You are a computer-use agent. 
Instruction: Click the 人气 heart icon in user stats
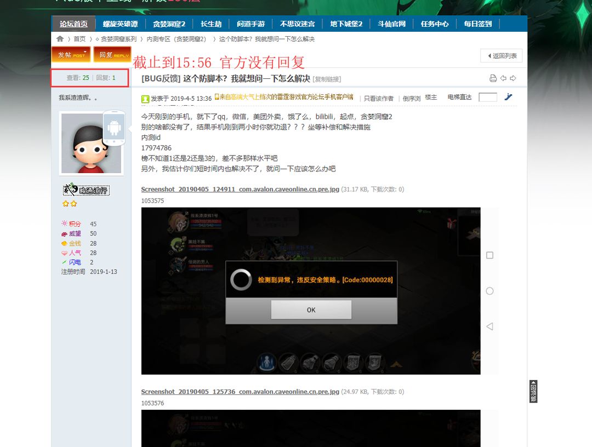64,253
